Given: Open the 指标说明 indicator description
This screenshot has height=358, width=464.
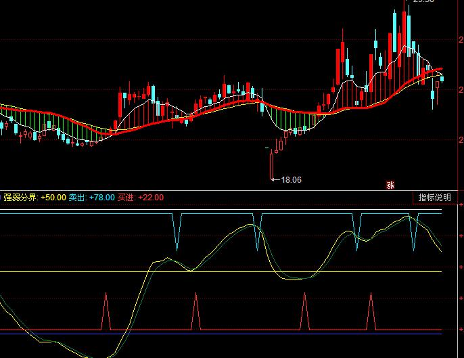Looking at the screenshot, I should [x=434, y=198].
